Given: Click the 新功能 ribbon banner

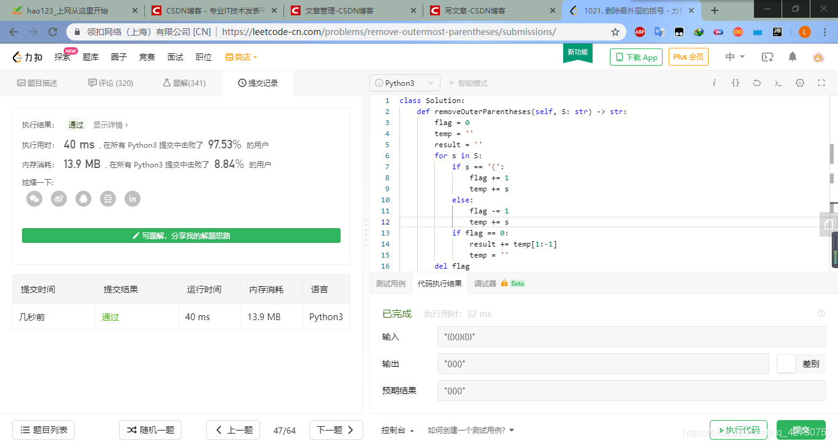Looking at the screenshot, I should (578, 53).
